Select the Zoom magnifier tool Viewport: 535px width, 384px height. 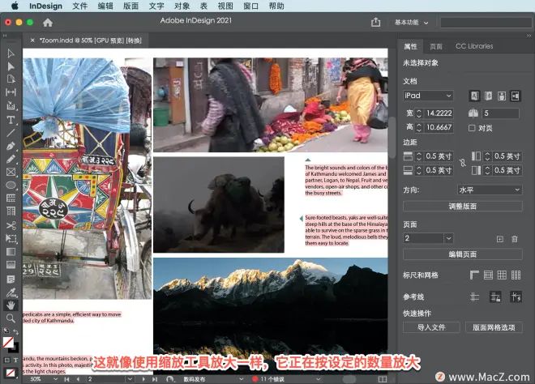coord(11,318)
